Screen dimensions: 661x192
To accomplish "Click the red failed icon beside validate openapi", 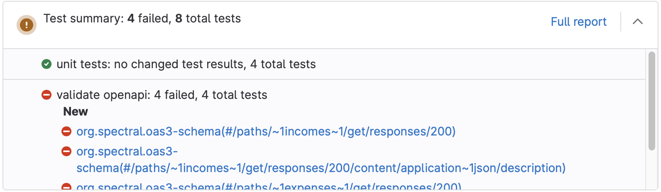I will (47, 95).
